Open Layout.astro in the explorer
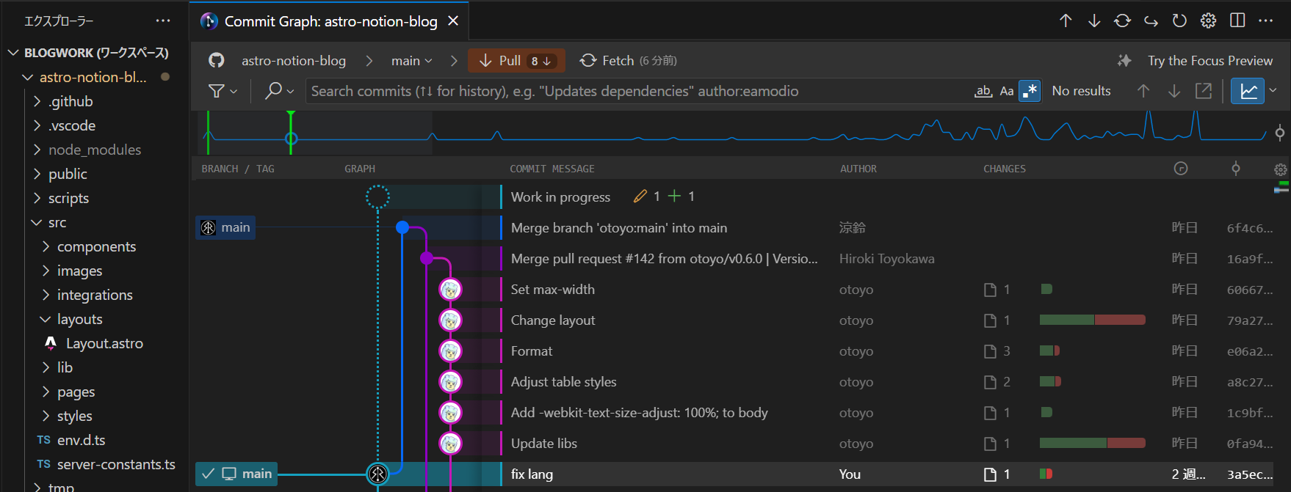Screen dimensions: 1291x492 (x=104, y=343)
